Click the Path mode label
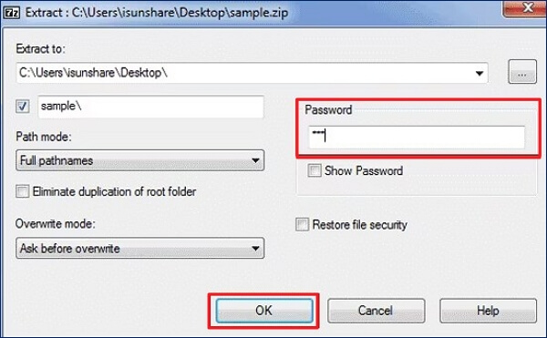Image resolution: width=547 pixels, height=338 pixels. tap(44, 137)
